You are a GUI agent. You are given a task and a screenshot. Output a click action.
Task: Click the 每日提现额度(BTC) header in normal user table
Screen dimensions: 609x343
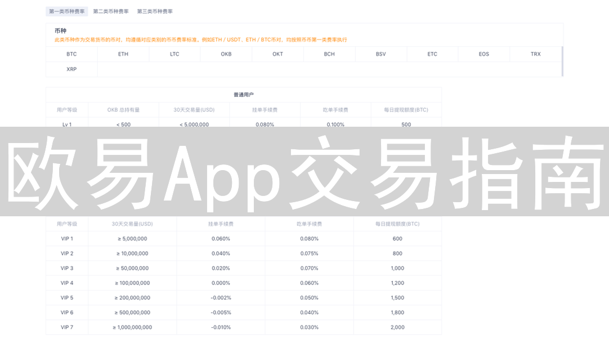(406, 110)
